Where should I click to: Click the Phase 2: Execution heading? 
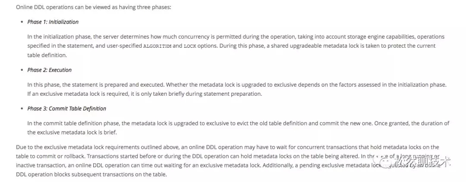[x=49, y=70]
